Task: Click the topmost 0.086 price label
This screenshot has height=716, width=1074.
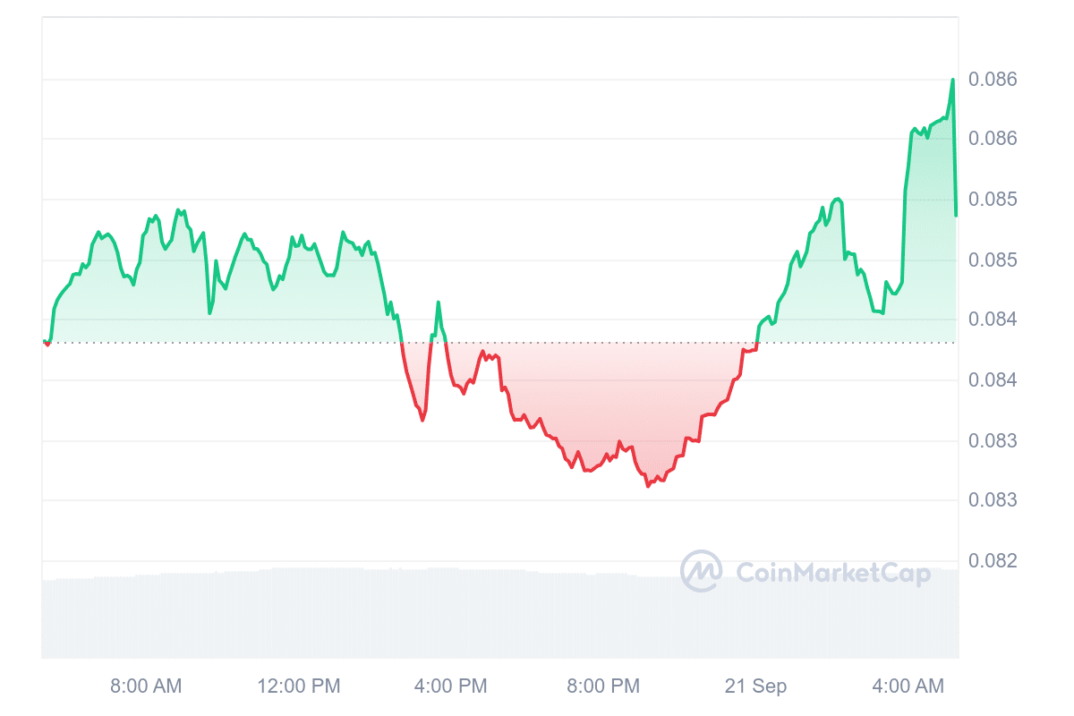Action: point(993,80)
